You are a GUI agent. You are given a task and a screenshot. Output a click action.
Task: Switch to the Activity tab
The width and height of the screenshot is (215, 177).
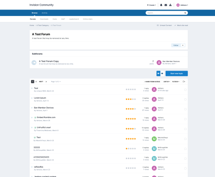point(44,13)
